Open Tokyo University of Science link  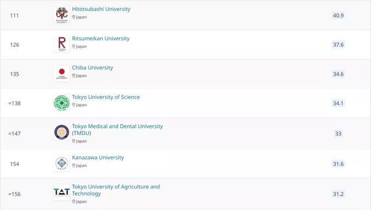(x=106, y=97)
